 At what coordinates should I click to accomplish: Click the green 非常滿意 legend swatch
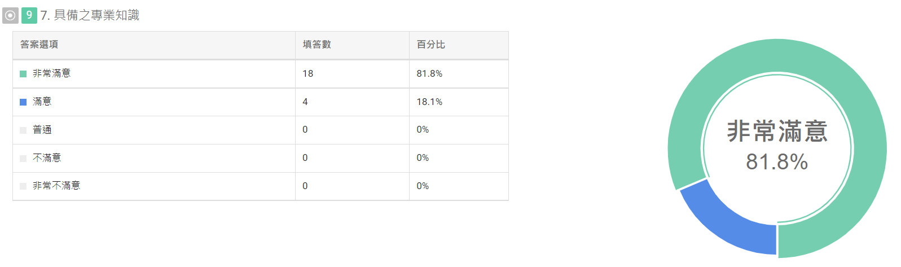pyautogui.click(x=23, y=74)
